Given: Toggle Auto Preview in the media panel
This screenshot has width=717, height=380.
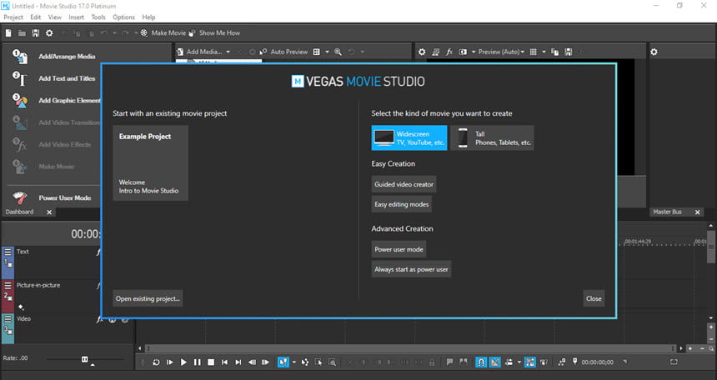Looking at the screenshot, I should 283,52.
